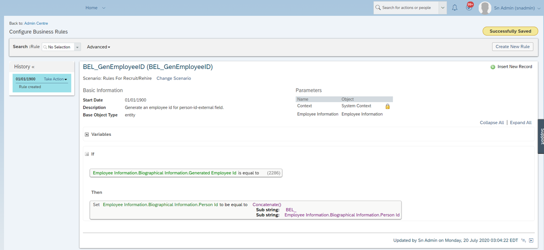This screenshot has height=250, width=544.
Task: Click the Change Scenario link
Action: (174, 78)
